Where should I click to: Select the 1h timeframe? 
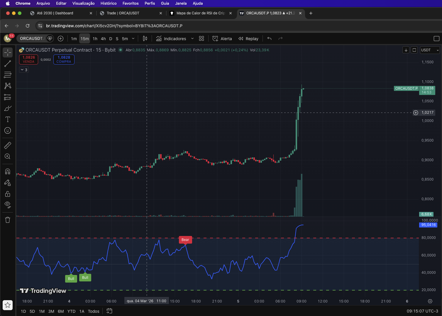(95, 39)
